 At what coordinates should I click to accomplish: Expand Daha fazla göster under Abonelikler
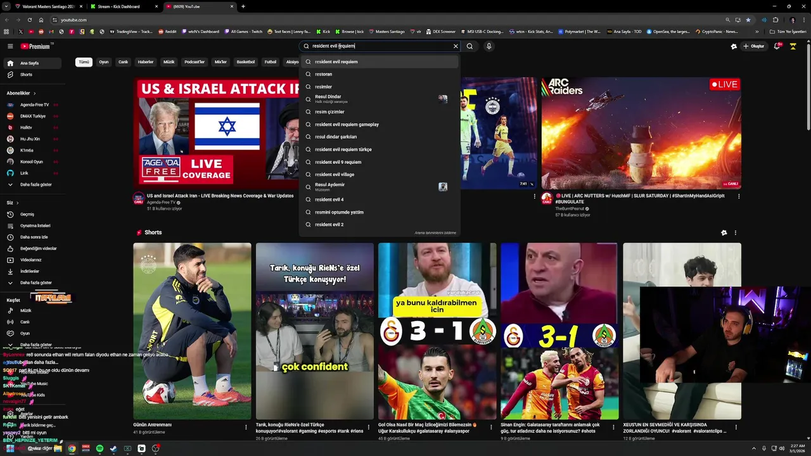pyautogui.click(x=32, y=184)
